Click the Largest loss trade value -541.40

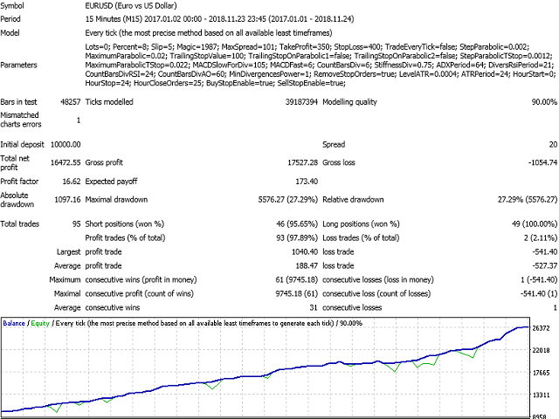545,252
